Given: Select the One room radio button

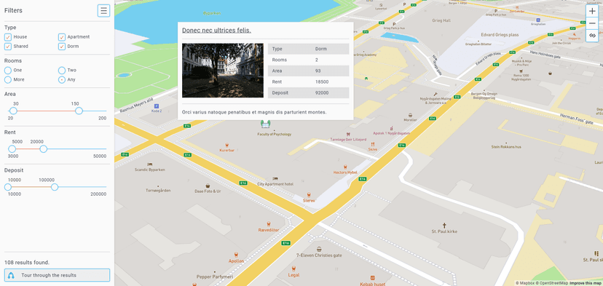Looking at the screenshot, I should tap(8, 71).
